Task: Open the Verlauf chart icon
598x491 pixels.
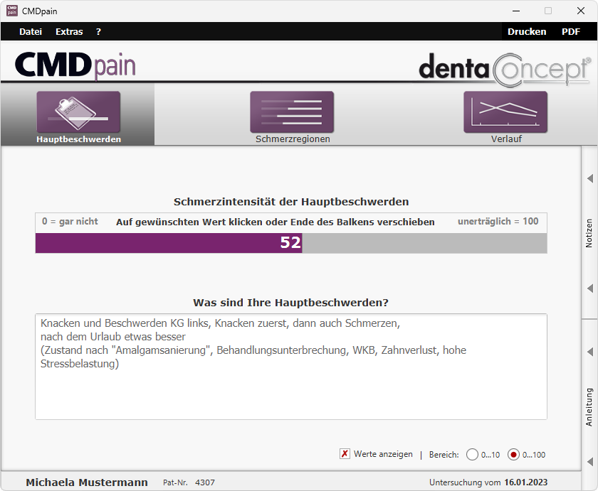Action: (x=505, y=112)
